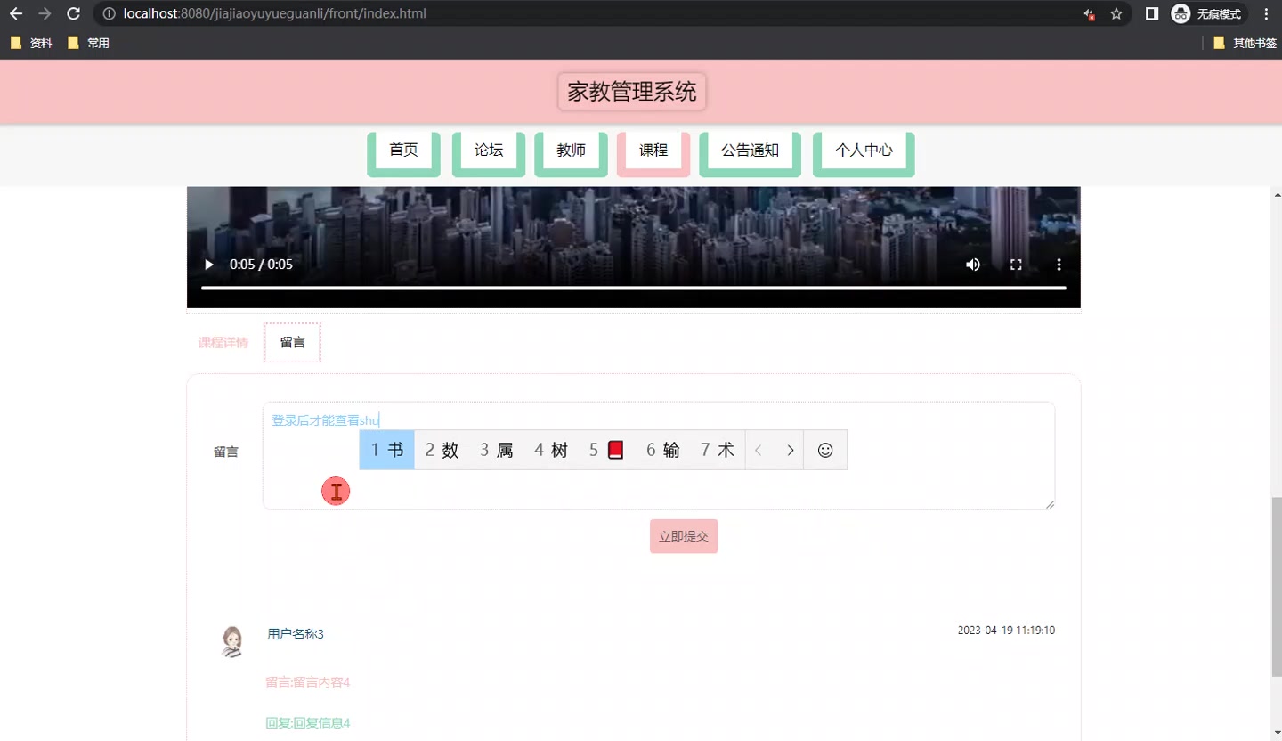Select IME candidate 6 输
The image size is (1282, 741).
tap(663, 451)
